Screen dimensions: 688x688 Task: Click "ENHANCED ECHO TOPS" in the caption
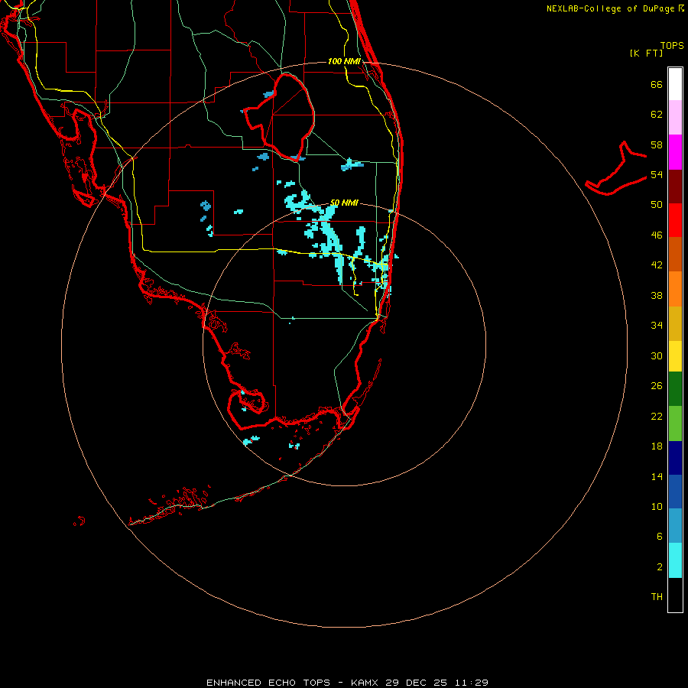point(268,683)
